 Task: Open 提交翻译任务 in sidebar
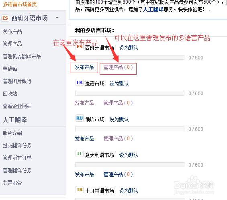coord(17,145)
